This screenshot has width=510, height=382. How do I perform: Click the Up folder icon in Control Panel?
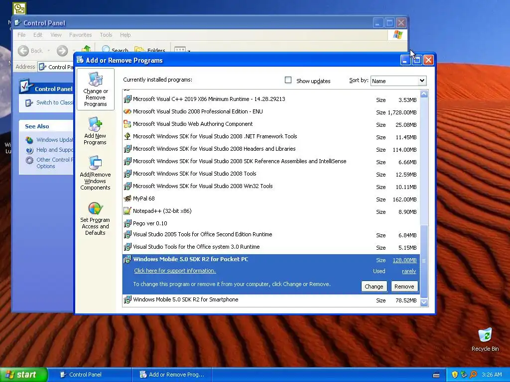tap(86, 49)
